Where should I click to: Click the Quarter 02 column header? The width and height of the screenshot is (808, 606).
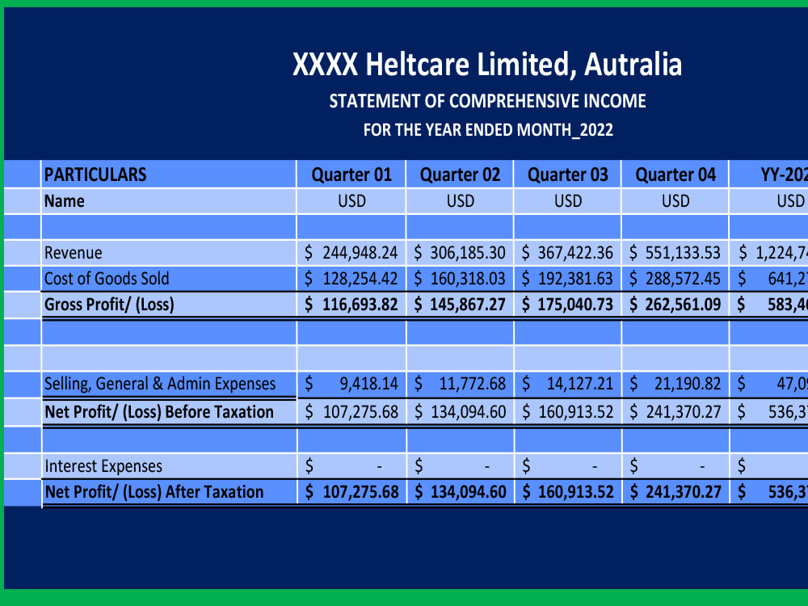pos(460,175)
